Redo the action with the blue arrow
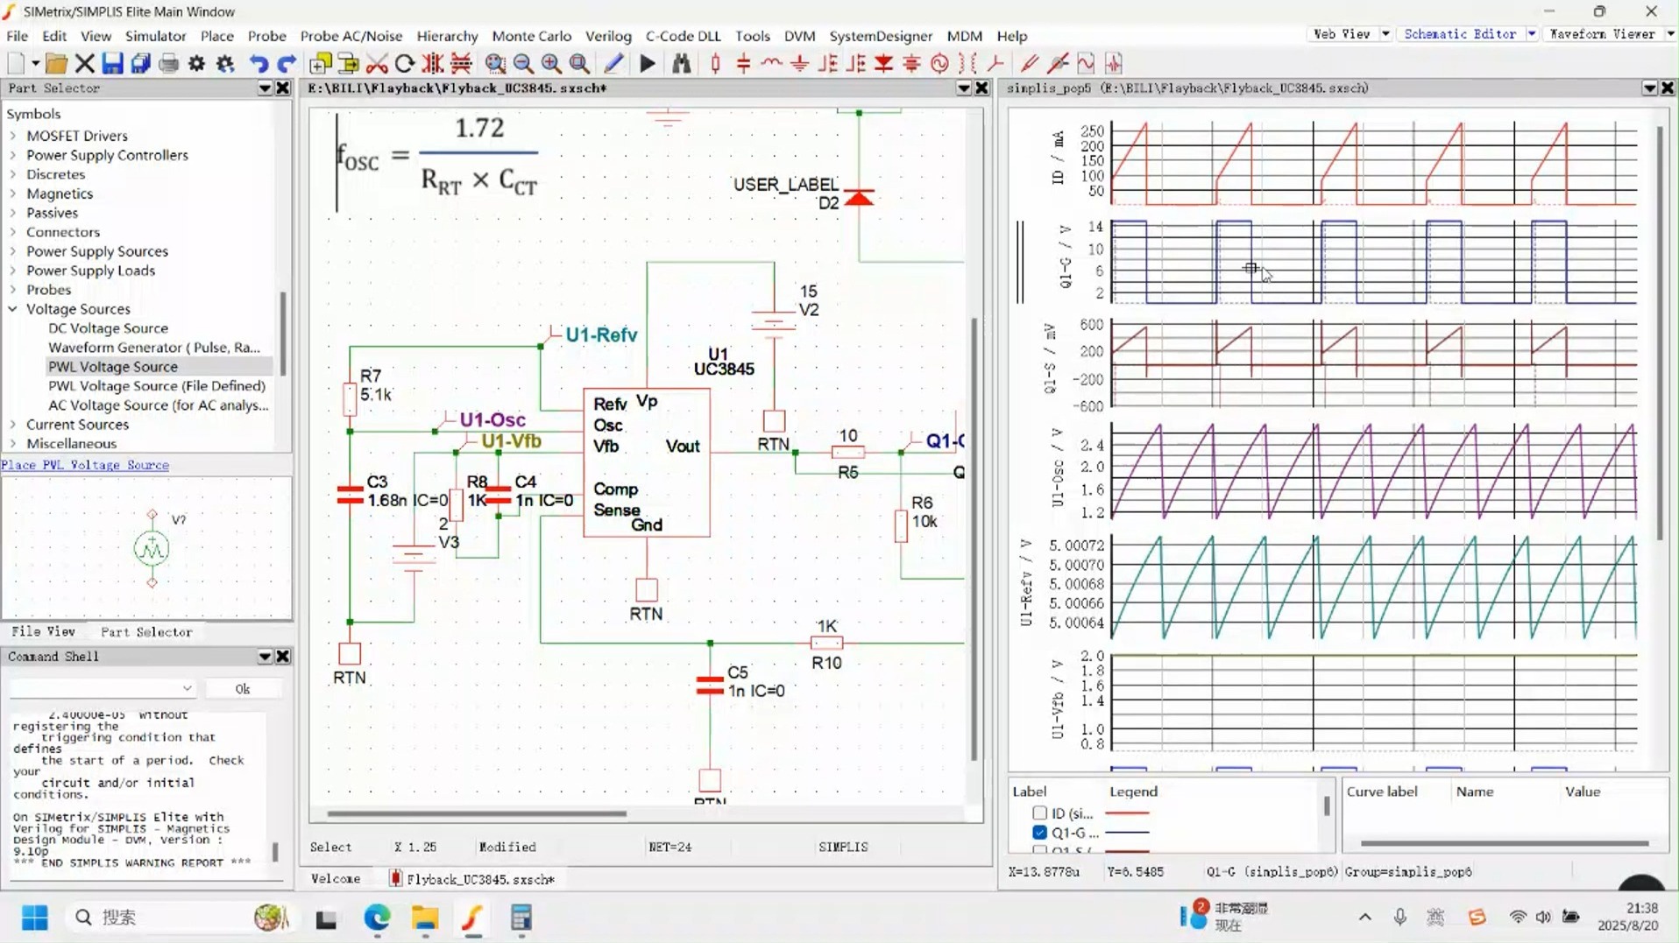Image resolution: width=1679 pixels, height=943 pixels. (x=286, y=63)
